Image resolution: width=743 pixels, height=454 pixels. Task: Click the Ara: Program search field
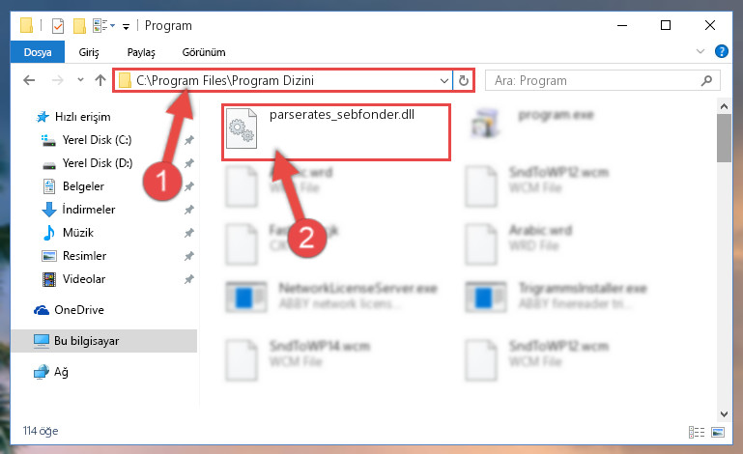point(595,80)
